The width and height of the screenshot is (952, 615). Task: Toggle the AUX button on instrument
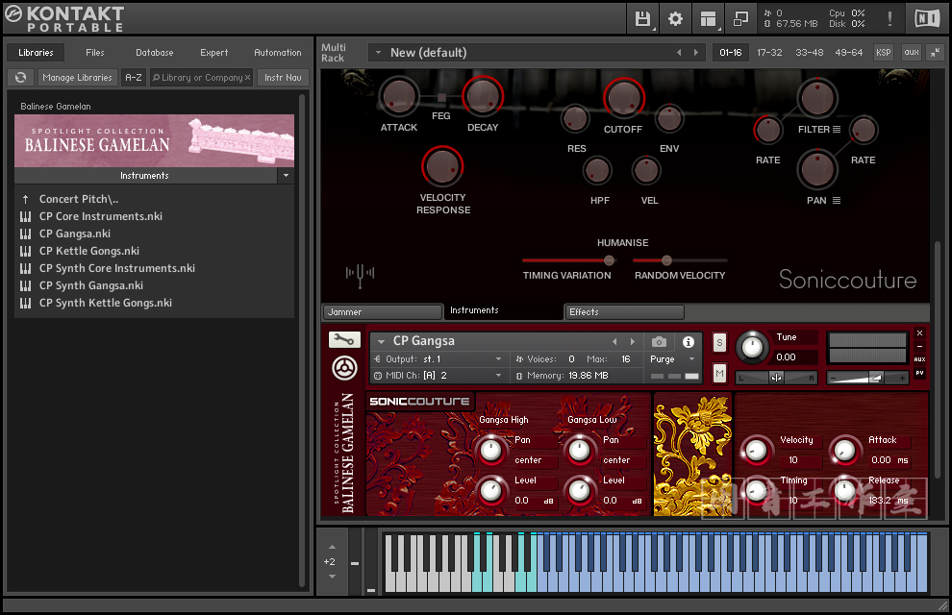point(920,359)
